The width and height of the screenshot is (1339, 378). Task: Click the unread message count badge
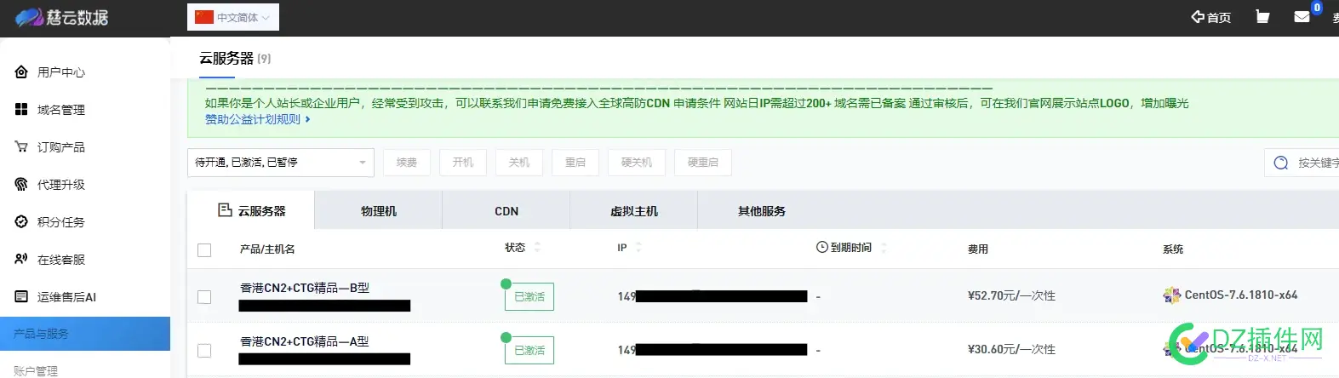[1317, 8]
